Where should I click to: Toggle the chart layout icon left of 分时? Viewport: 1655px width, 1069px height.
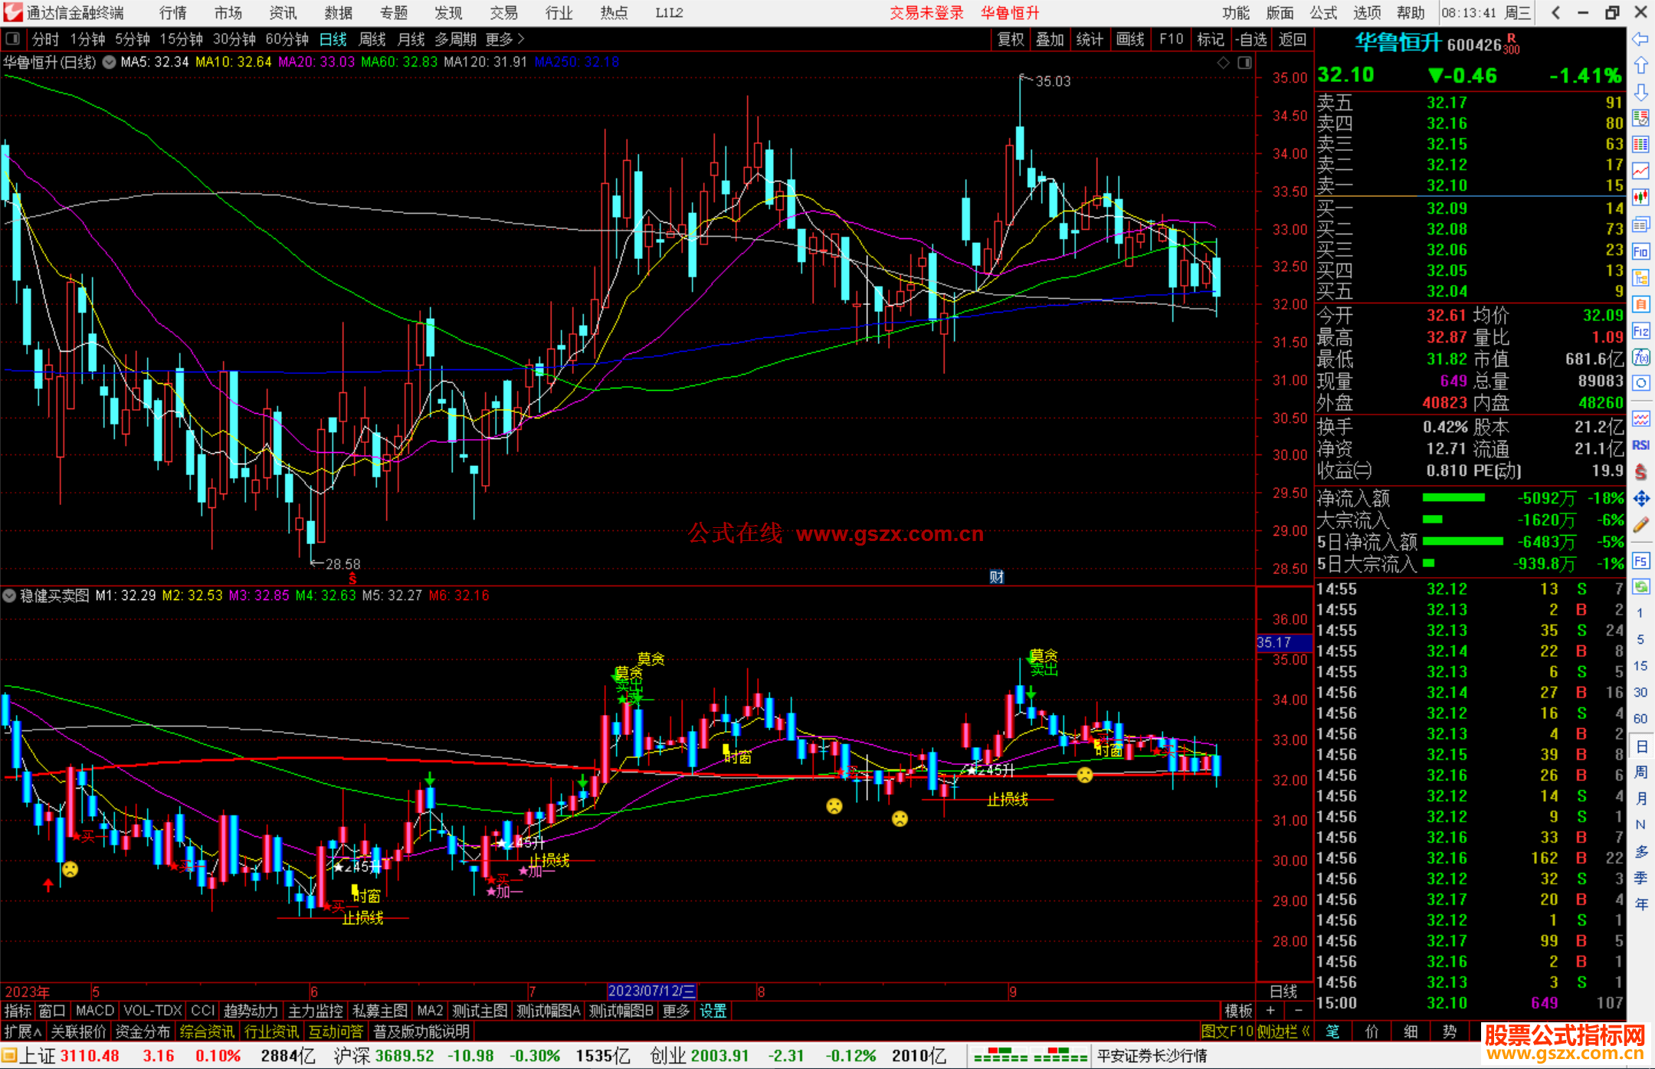pos(12,39)
